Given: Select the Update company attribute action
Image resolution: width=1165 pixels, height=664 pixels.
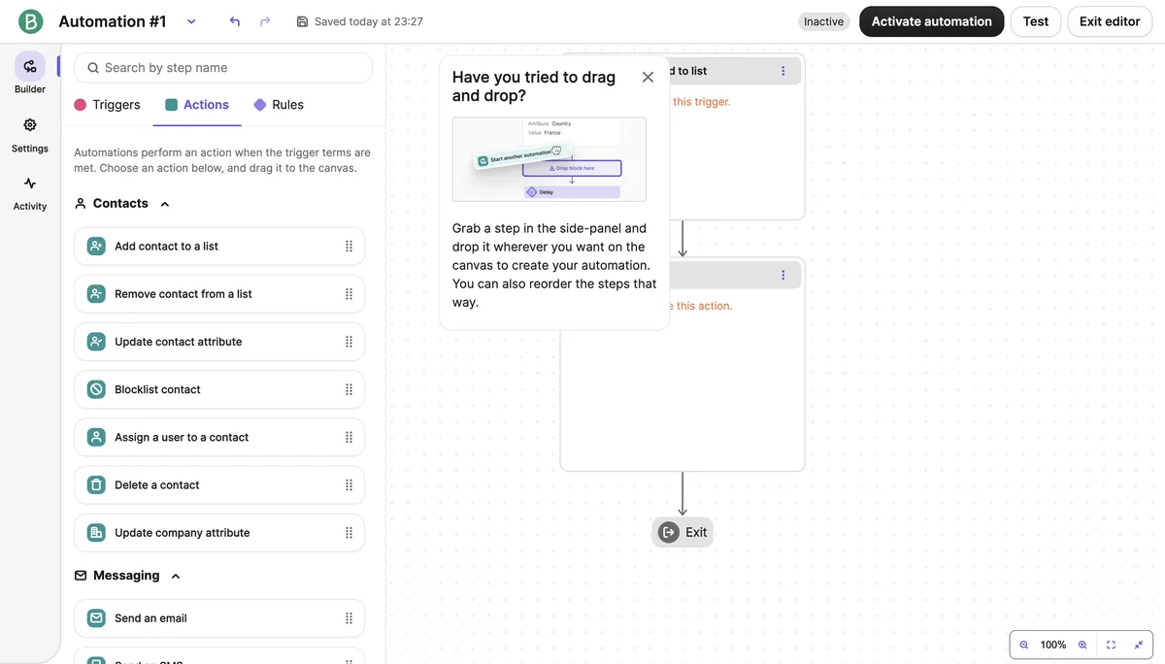Looking at the screenshot, I should 219,532.
